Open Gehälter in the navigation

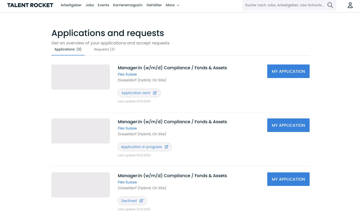[x=154, y=5]
